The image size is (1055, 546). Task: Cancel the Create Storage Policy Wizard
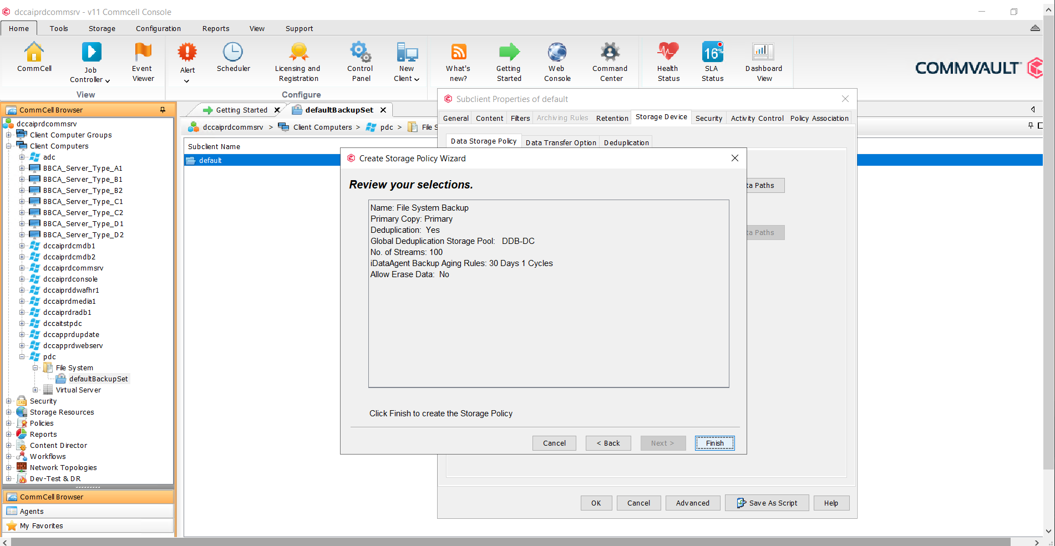pos(554,443)
